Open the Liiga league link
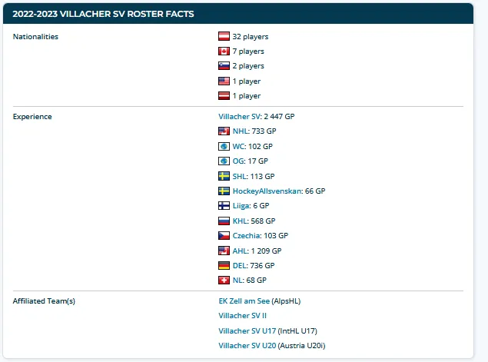The width and height of the screenshot is (488, 362). 241,206
